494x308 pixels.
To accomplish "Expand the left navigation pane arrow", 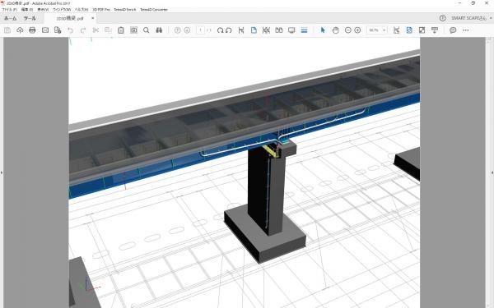I will pos(2,172).
